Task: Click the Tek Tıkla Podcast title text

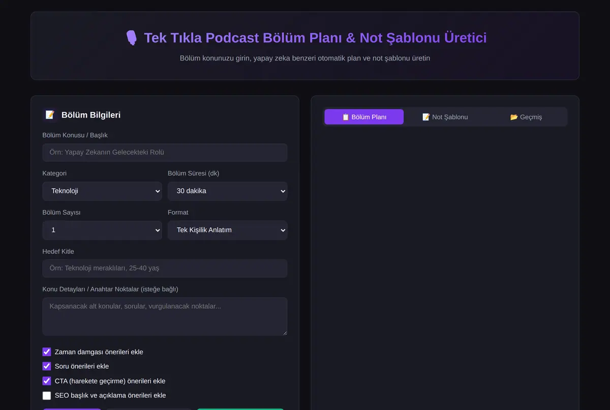Action: [315, 38]
